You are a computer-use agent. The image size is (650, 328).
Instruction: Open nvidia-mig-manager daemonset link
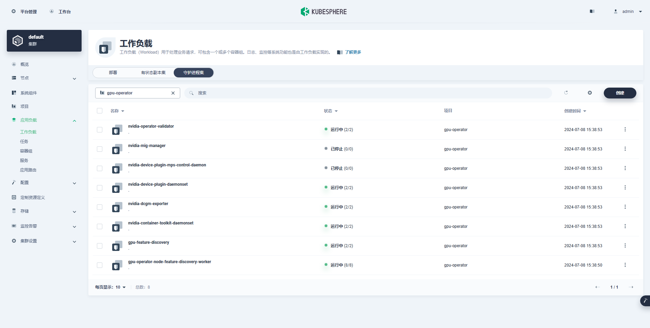click(147, 146)
